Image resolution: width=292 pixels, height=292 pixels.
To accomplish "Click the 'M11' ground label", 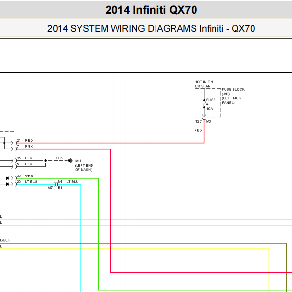I will [78, 161].
